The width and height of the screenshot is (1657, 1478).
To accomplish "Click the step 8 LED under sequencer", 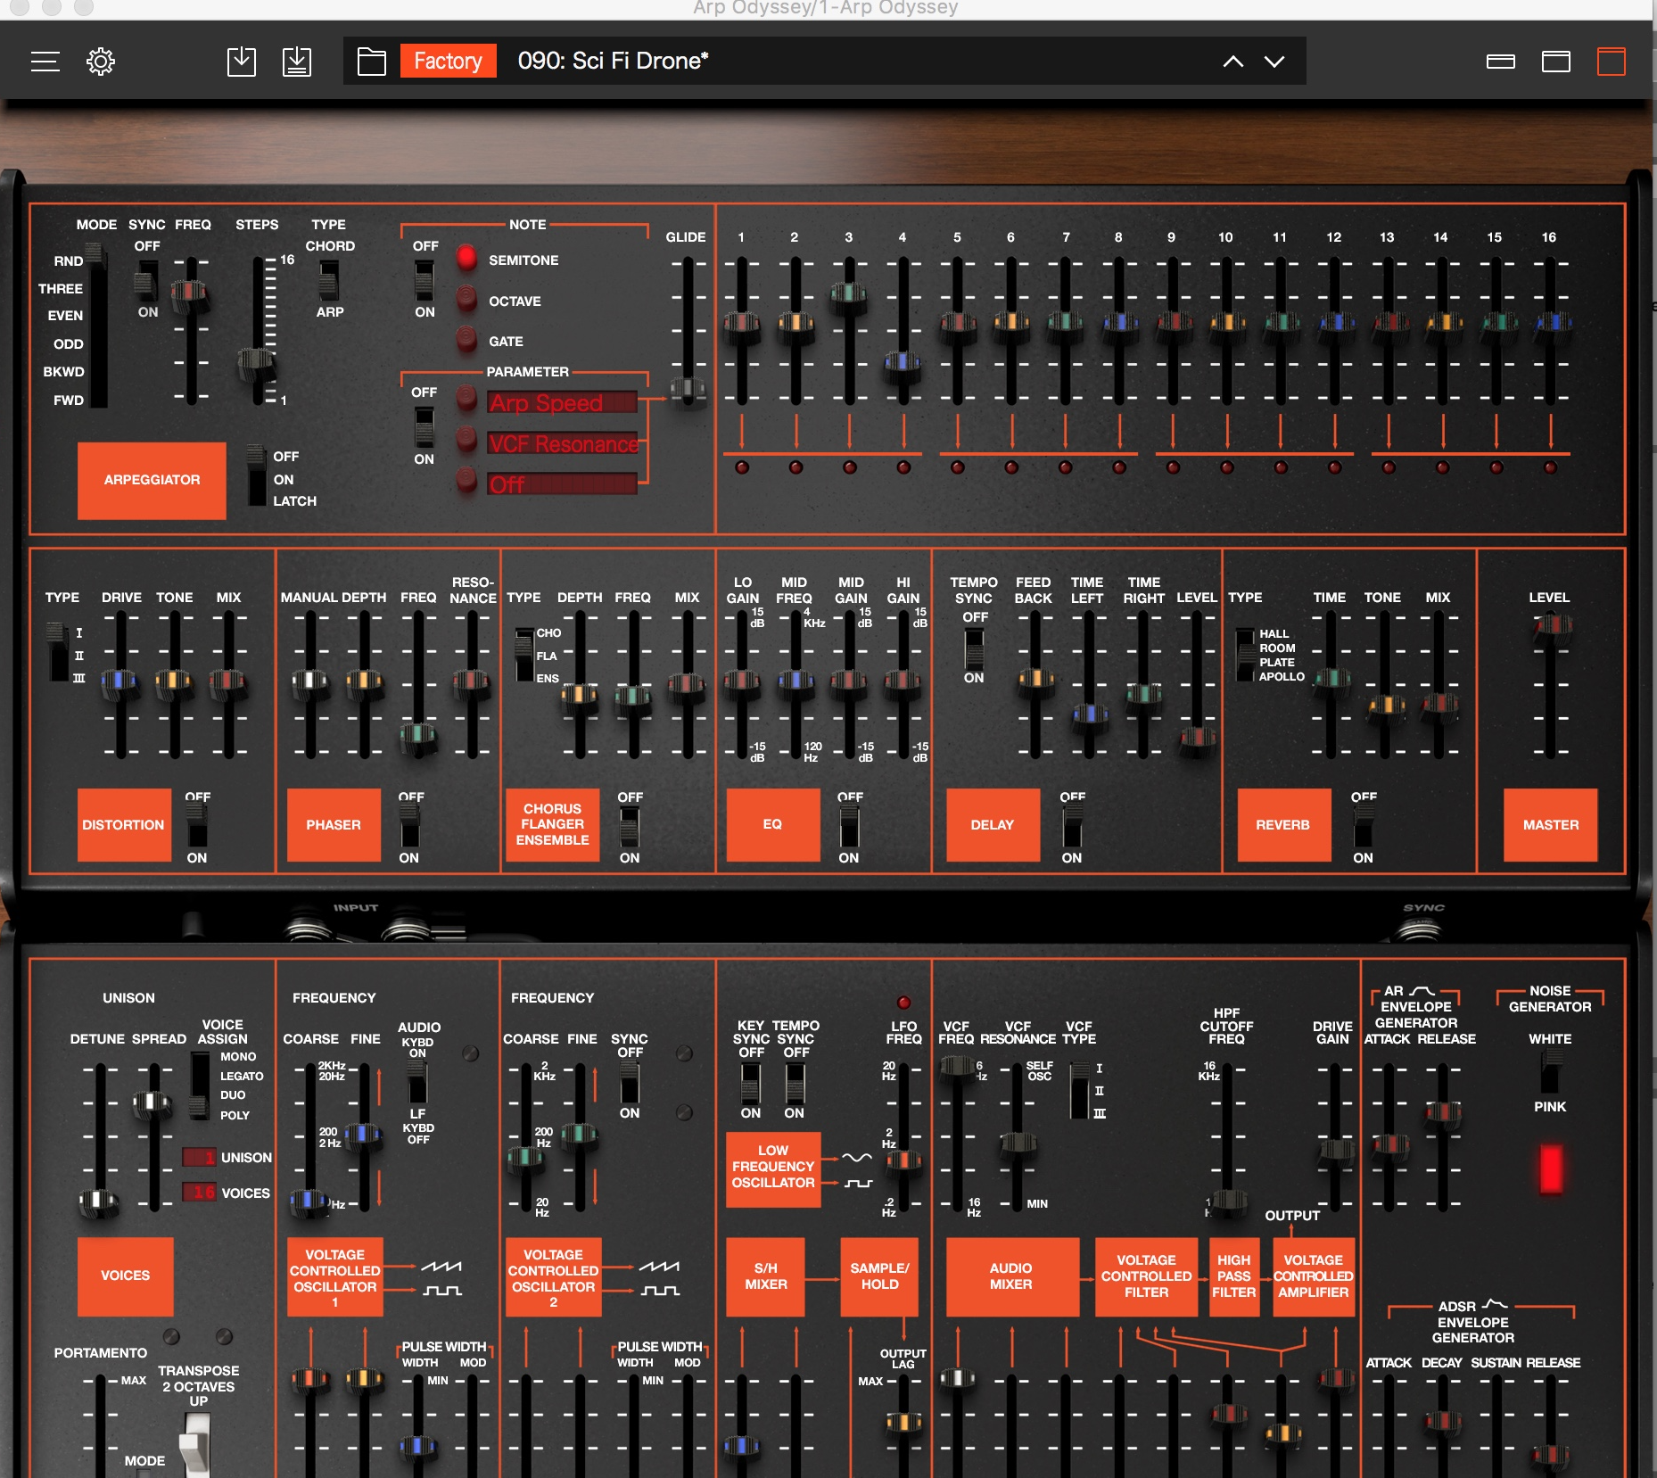I will (x=1119, y=467).
